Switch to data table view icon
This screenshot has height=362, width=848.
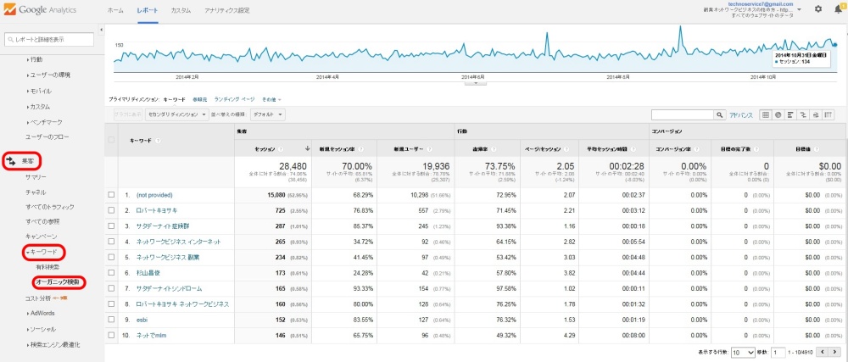click(765, 115)
